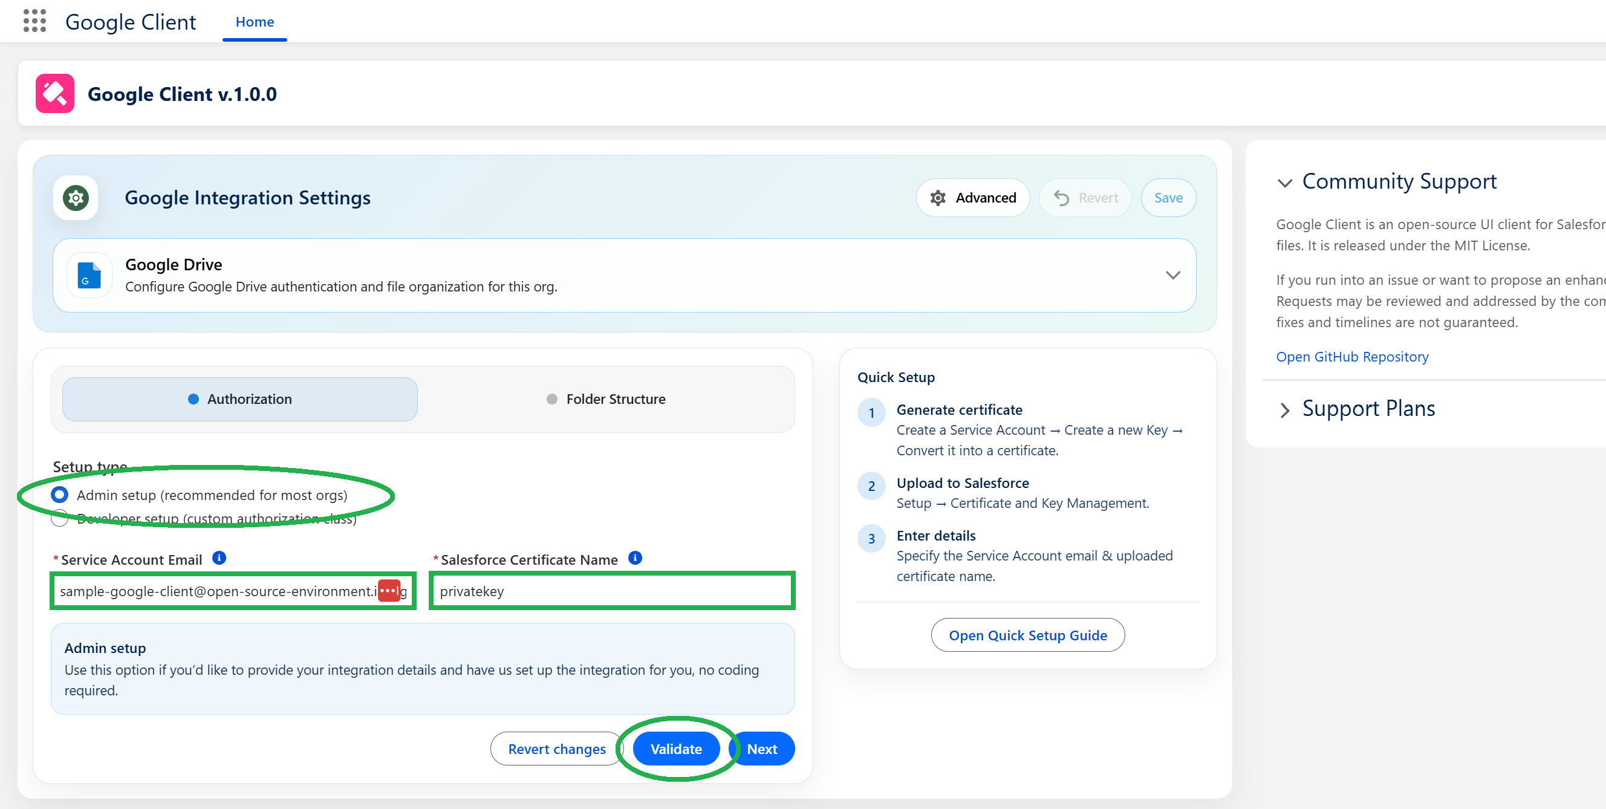Select Developer setup radio option

click(60, 518)
